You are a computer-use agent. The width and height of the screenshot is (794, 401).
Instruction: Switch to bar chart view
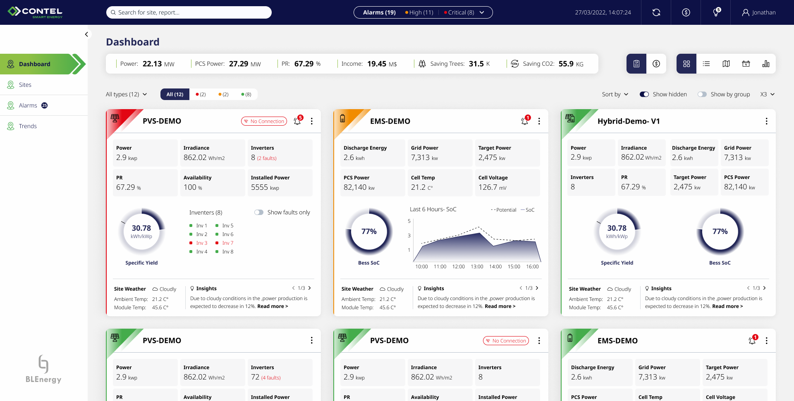click(766, 64)
